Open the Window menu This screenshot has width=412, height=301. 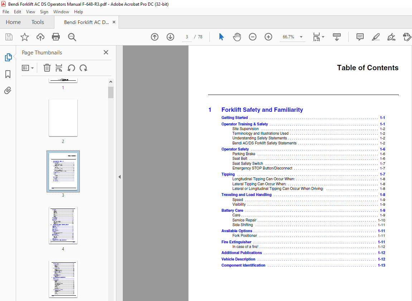[61, 12]
